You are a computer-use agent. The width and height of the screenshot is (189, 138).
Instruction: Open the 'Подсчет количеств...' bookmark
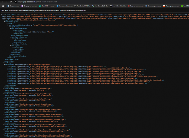tap(135, 6)
